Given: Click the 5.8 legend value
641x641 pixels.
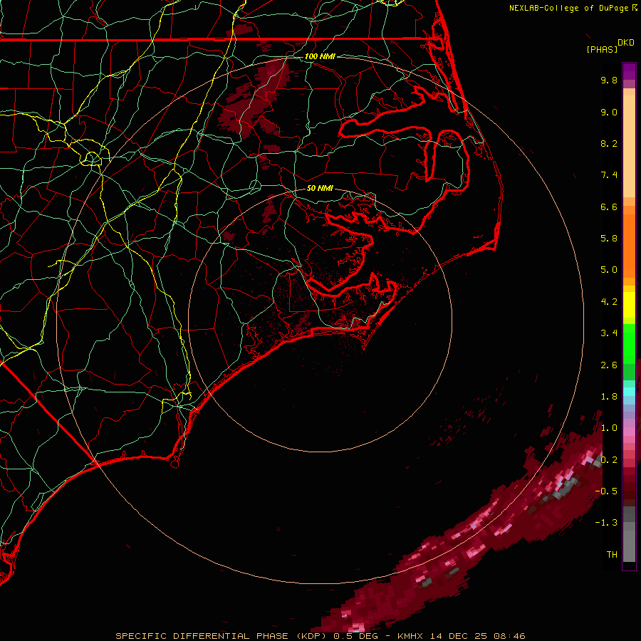Looking at the screenshot, I should 609,239.
